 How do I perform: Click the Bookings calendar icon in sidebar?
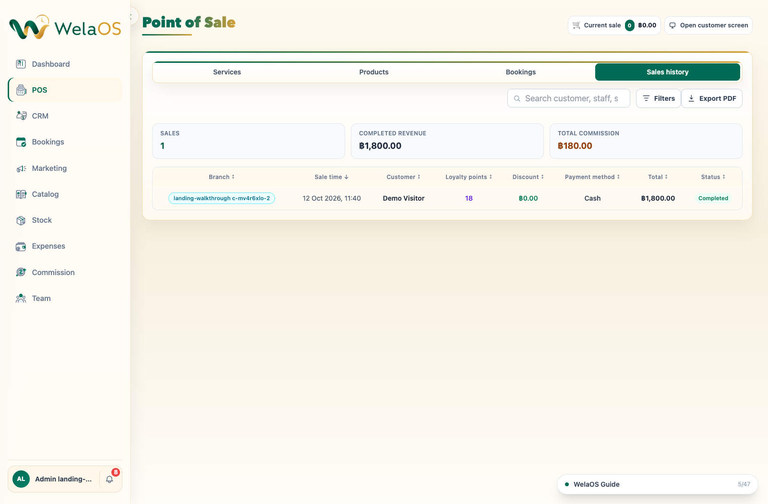[x=21, y=142]
